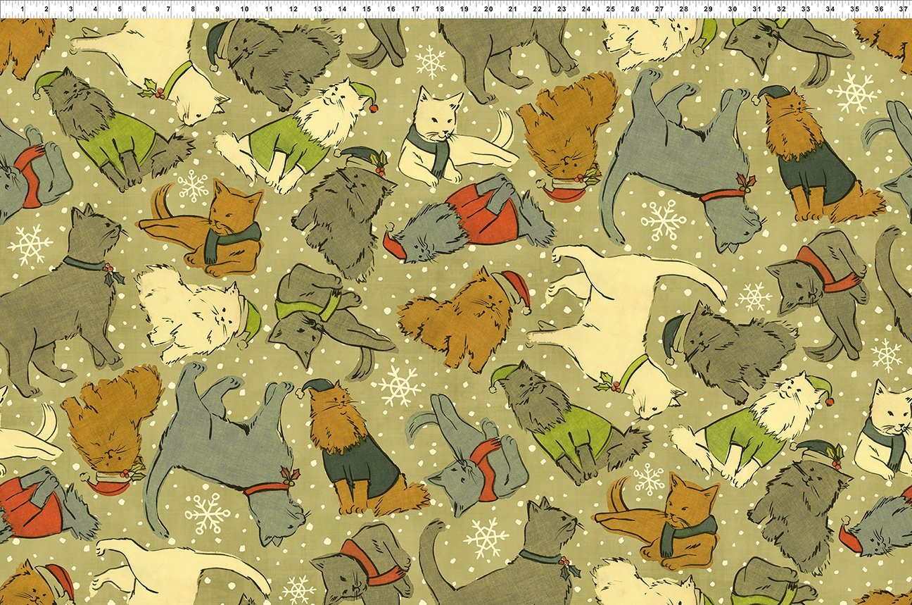Click the number 10 on the ruler
The height and width of the screenshot is (605, 912).
point(243,9)
